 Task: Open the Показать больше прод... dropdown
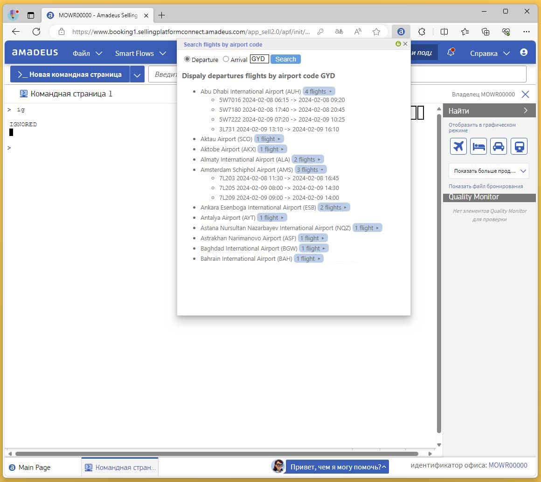point(489,171)
